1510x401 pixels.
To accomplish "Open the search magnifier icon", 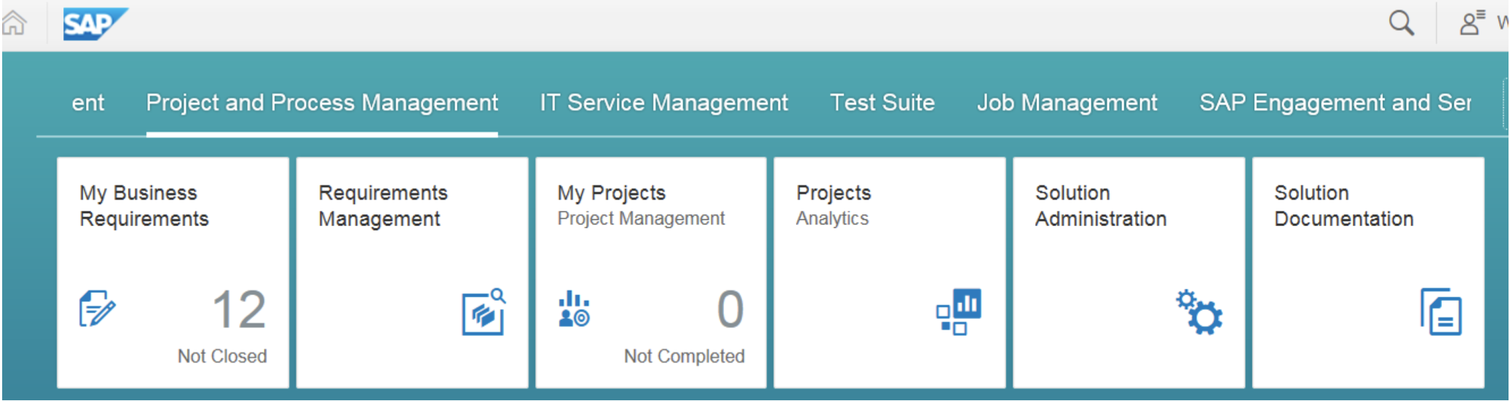I will point(1400,23).
